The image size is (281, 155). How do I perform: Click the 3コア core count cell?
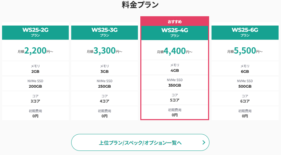35,99
